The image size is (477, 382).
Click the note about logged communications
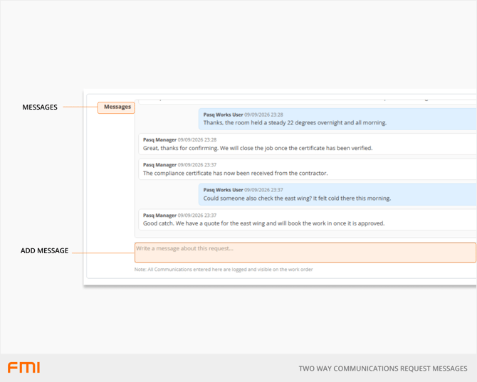click(x=224, y=270)
